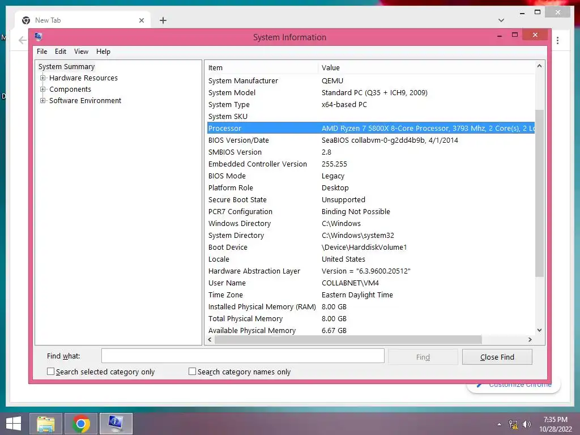
Task: Select the System SKU row
Action: pos(370,116)
